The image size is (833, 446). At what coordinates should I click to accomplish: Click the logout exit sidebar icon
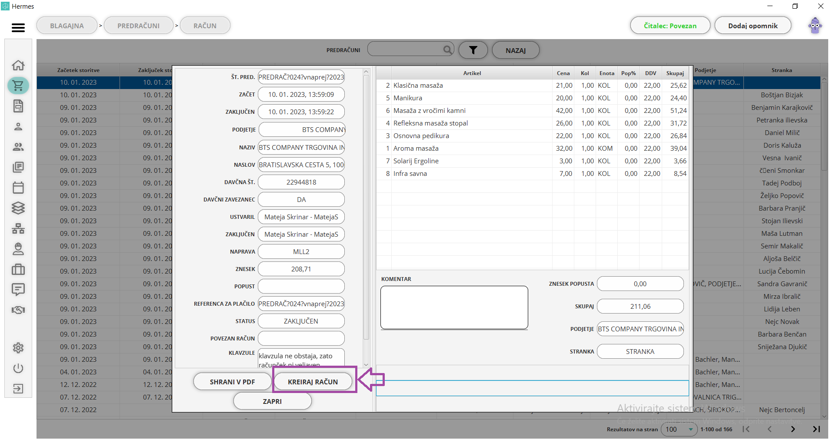coord(18,389)
